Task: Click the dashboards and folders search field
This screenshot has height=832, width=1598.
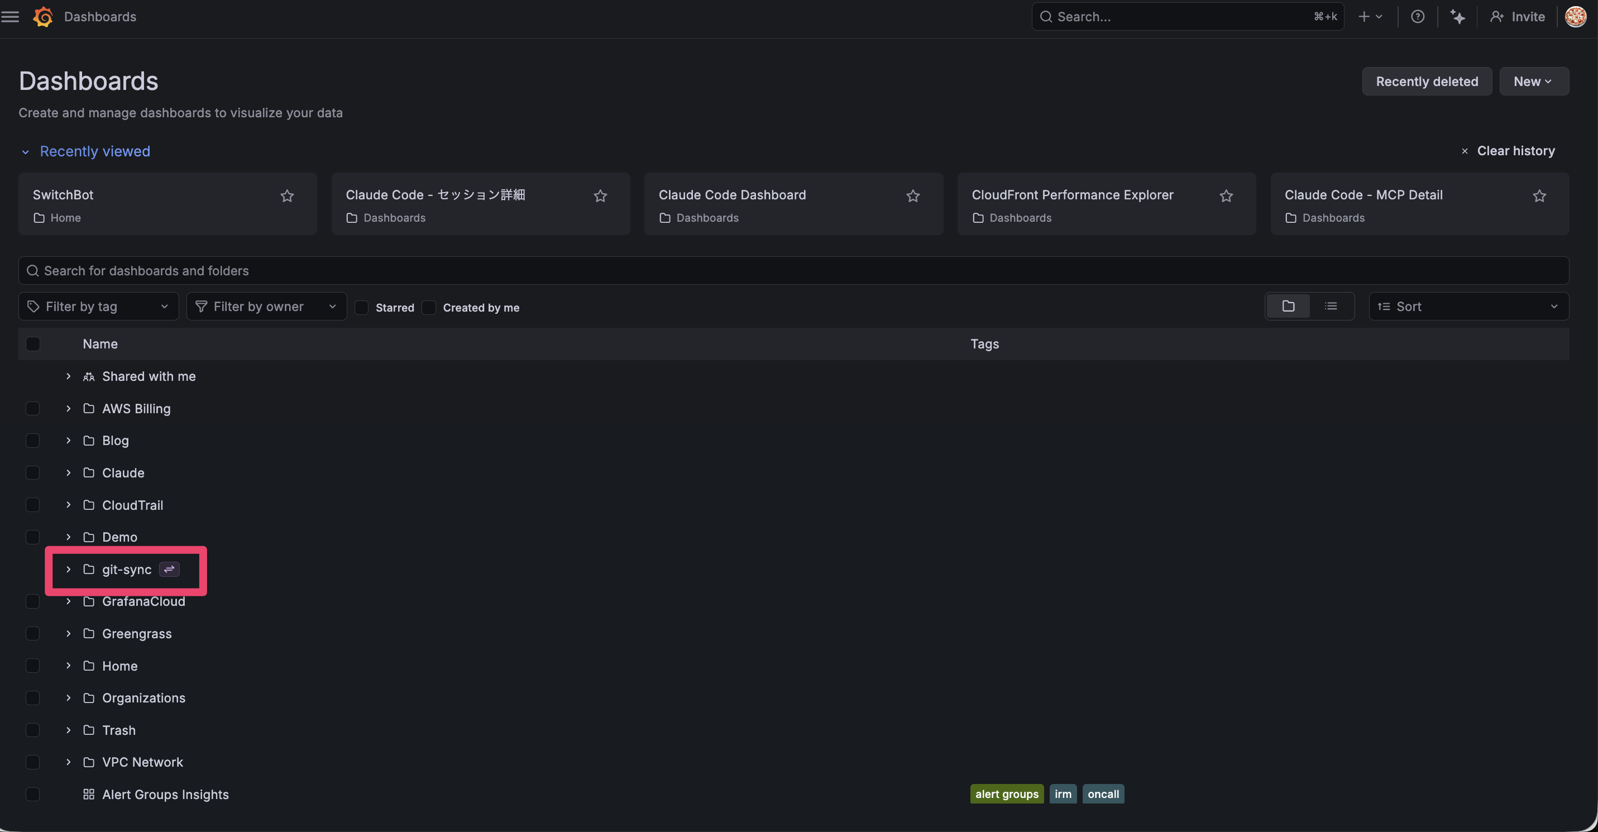Action: pyautogui.click(x=793, y=270)
